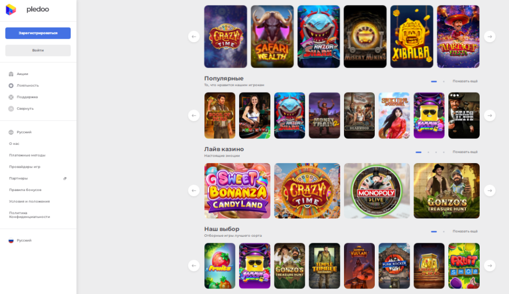Go back in Лайв казино with the left arrow
This screenshot has width=509, height=294.
[194, 191]
